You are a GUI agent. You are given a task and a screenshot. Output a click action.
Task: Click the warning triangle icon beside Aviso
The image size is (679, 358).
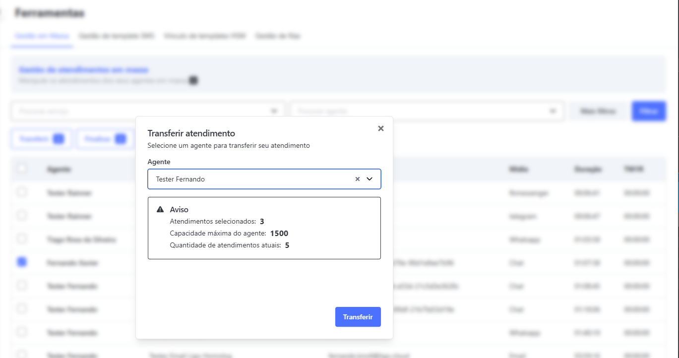pyautogui.click(x=160, y=210)
